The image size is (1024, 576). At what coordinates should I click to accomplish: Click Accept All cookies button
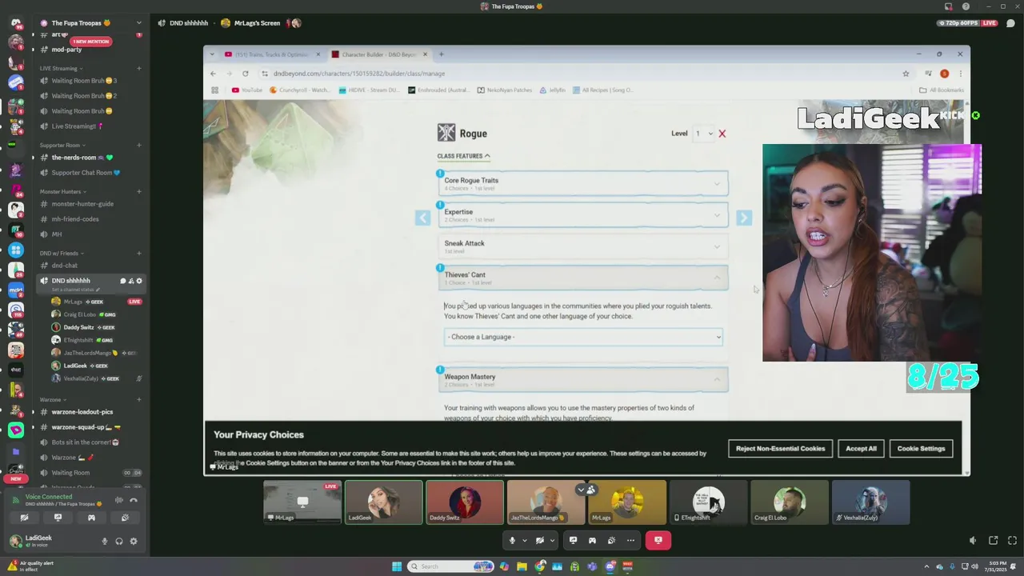click(861, 449)
